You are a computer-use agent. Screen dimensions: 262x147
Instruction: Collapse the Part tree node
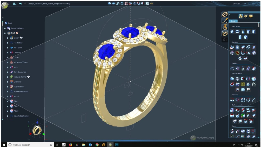pyautogui.click(x=5, y=33)
